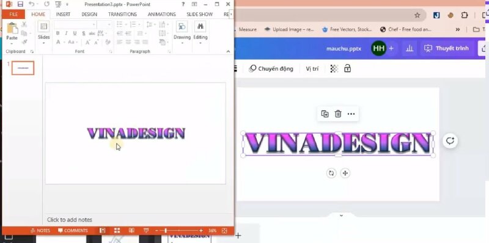The height and width of the screenshot is (243, 489).
Task: Open the font name combo box
Action: pos(75,24)
